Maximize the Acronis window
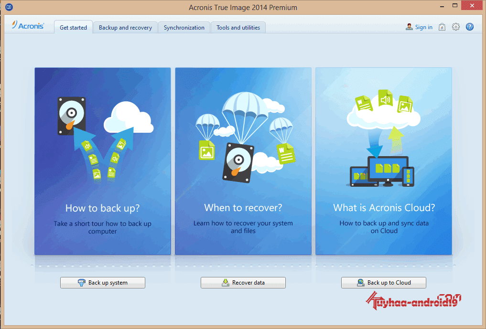Viewport: 486px width, 329px height. [x=454, y=6]
